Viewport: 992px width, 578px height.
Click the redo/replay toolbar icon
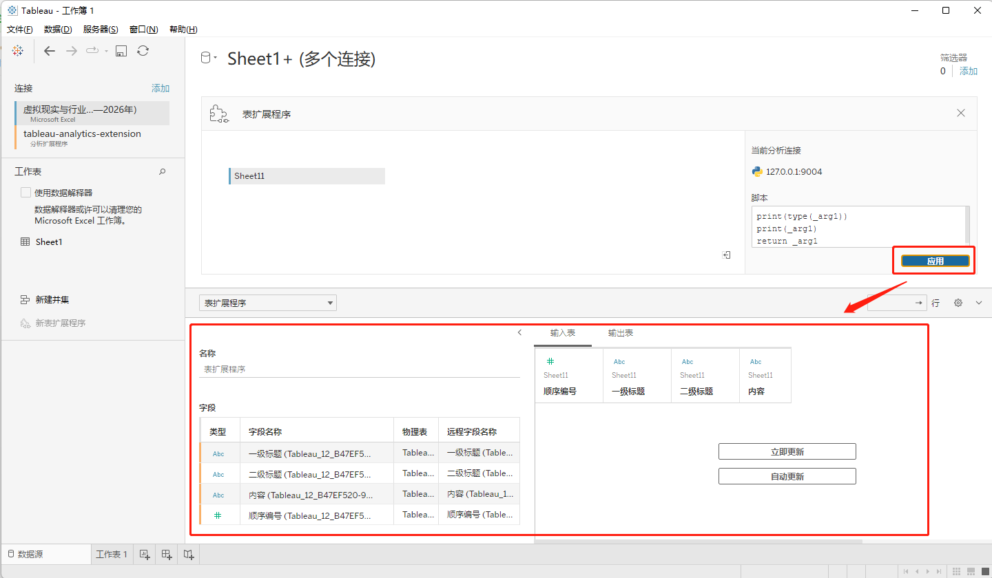coord(92,50)
